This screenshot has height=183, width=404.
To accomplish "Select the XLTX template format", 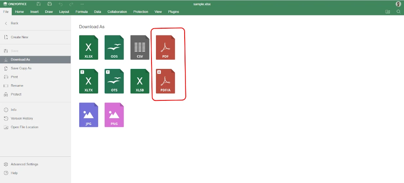I will click(x=88, y=81).
